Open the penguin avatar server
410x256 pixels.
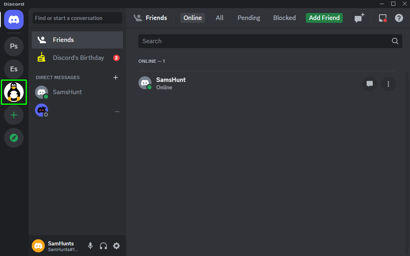(x=14, y=92)
